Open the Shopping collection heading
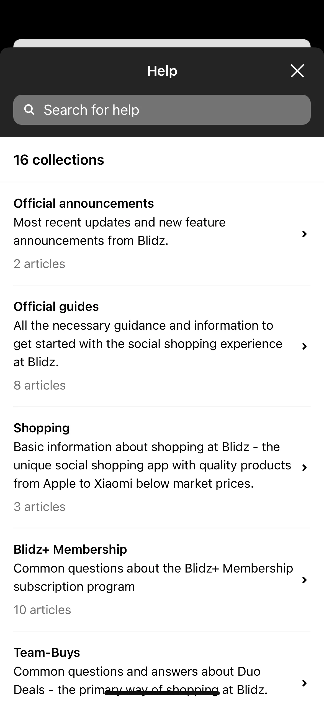 [42, 428]
